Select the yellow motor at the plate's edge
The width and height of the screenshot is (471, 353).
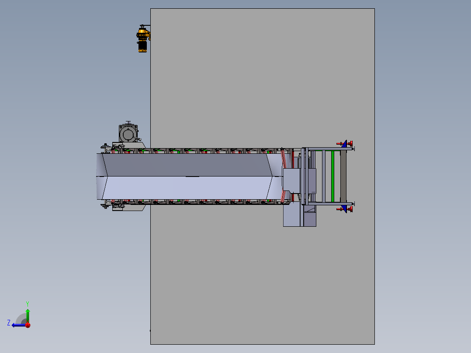tap(143, 39)
